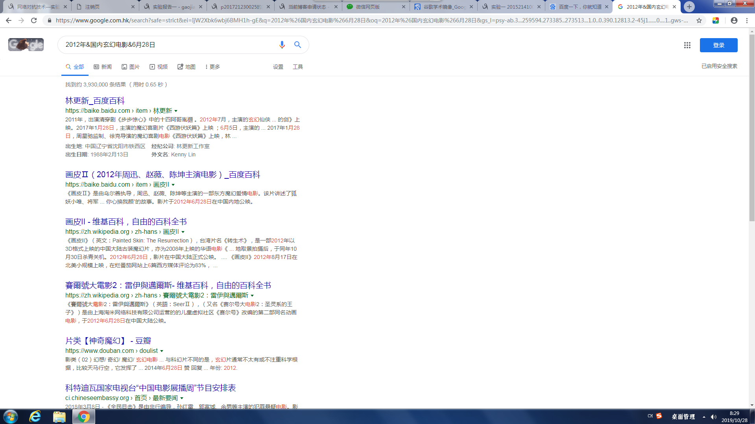Open a new browser tab
The width and height of the screenshot is (755, 424).
click(689, 7)
